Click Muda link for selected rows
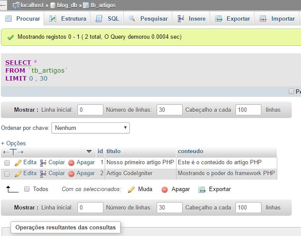The width and height of the screenshot is (301, 236). pyautogui.click(x=145, y=189)
